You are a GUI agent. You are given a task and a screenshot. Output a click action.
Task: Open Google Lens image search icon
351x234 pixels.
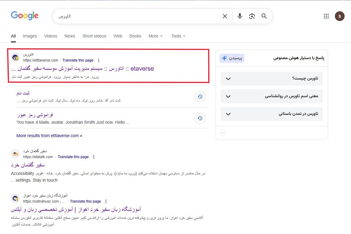252,16
